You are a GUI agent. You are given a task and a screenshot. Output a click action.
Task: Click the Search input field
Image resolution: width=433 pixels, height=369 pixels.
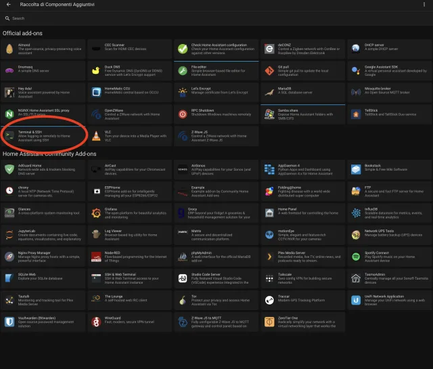pyautogui.click(x=216, y=18)
